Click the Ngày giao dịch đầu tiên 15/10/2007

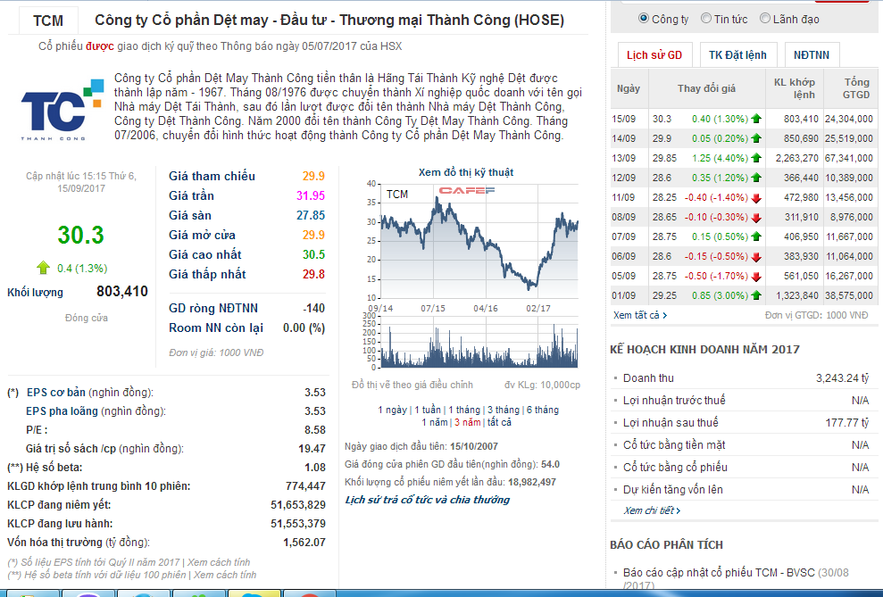click(473, 447)
